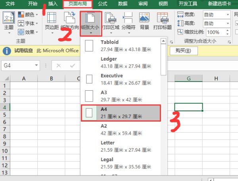This screenshot has height=181, width=238.
Task: Click the paper size list scrollbar thumb
Action: 163,59
